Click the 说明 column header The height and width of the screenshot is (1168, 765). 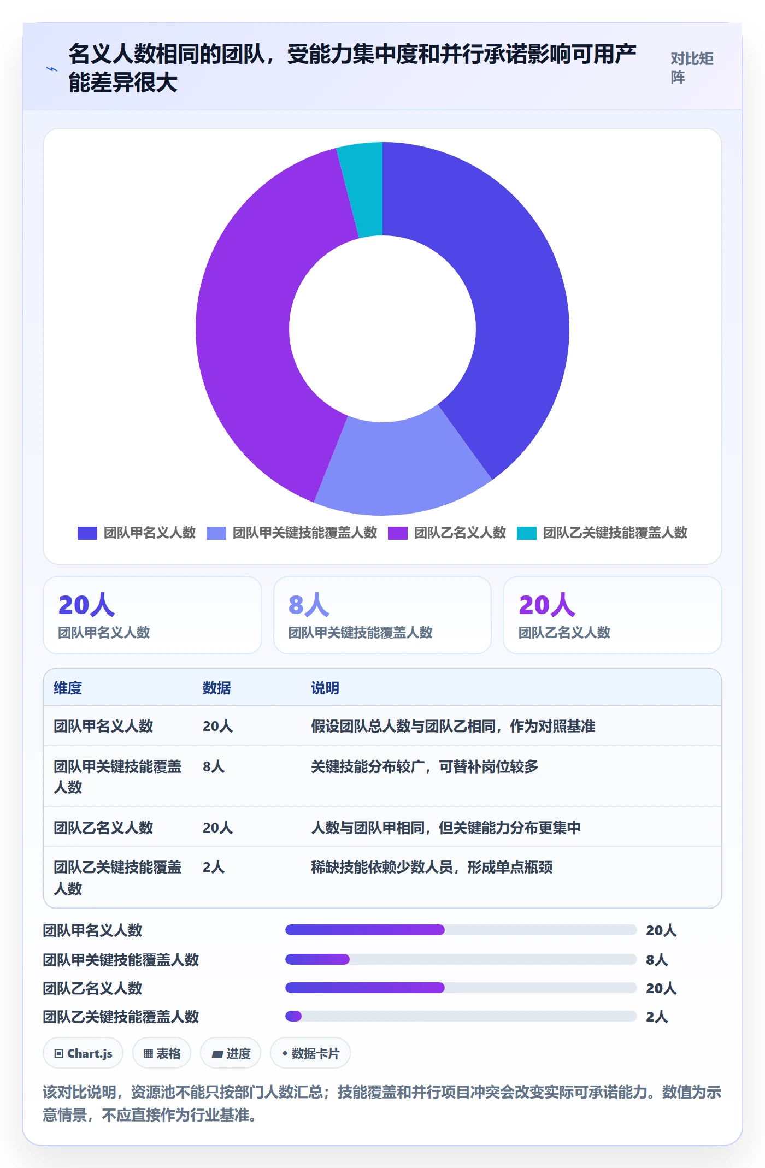pyautogui.click(x=325, y=688)
